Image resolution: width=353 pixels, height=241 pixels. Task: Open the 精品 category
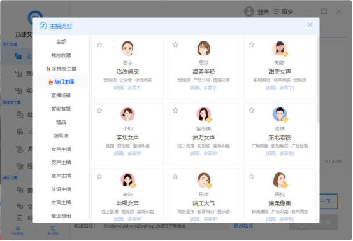[x=61, y=122]
